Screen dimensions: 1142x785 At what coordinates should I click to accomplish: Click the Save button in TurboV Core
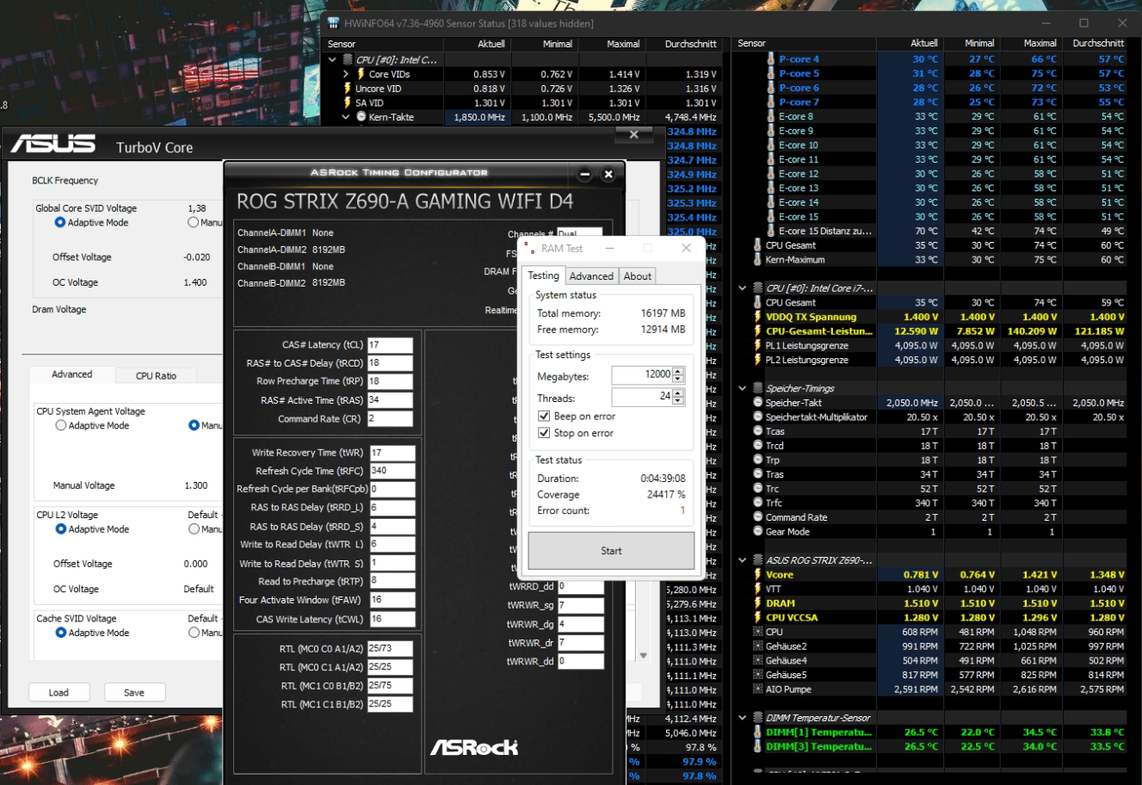tap(134, 692)
